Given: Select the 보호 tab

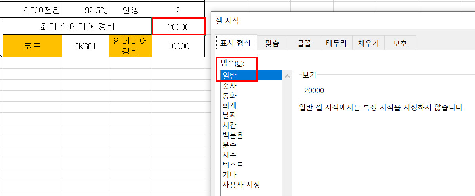Looking at the screenshot, I should tap(400, 43).
